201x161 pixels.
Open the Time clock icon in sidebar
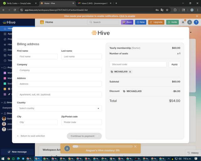coord(5,61)
